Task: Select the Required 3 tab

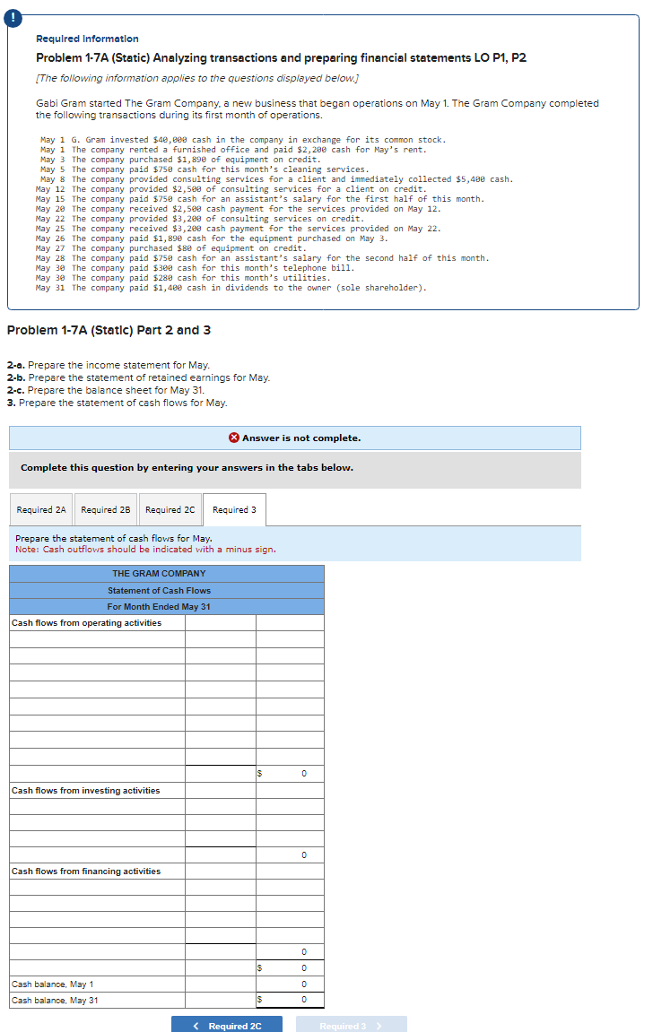Action: coord(234,509)
